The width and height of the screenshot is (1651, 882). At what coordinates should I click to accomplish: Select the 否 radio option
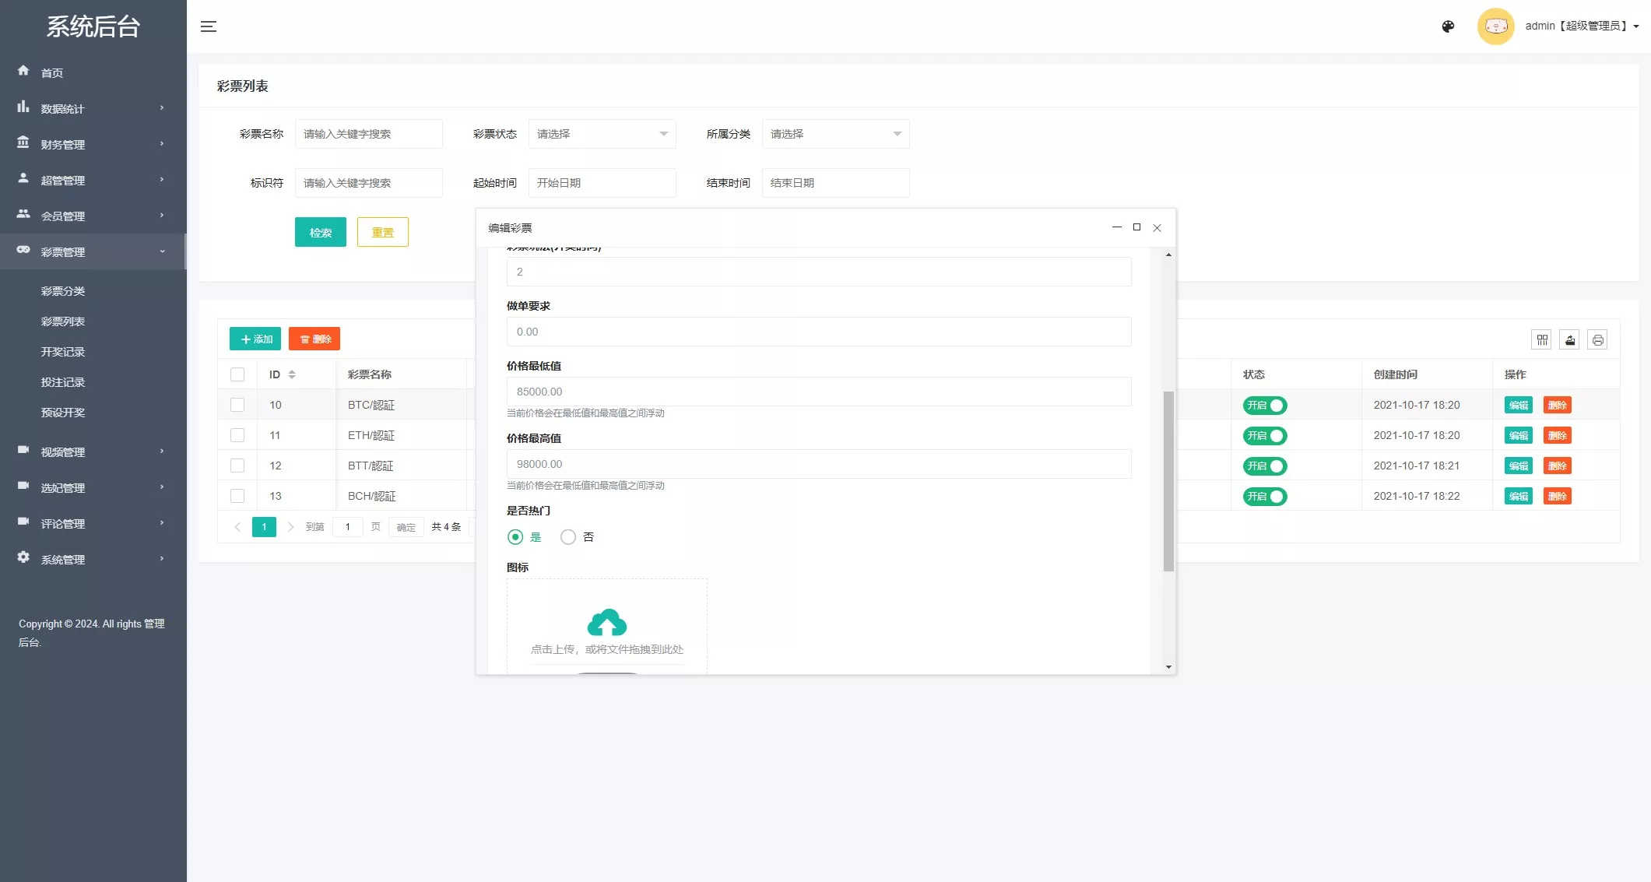(568, 537)
